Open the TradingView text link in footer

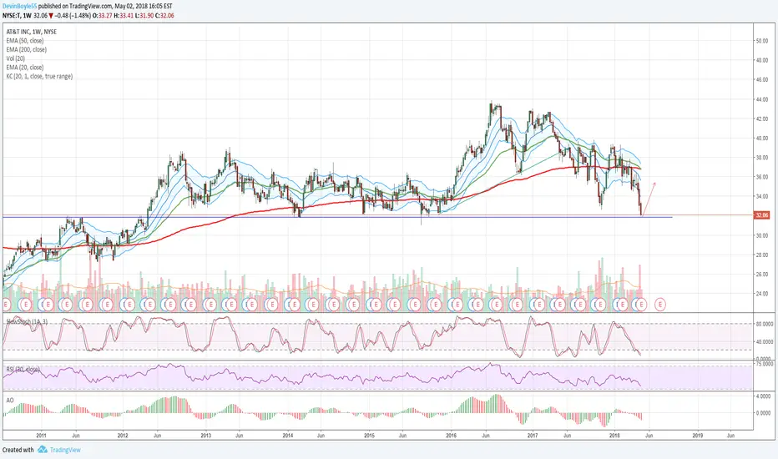tap(65, 450)
